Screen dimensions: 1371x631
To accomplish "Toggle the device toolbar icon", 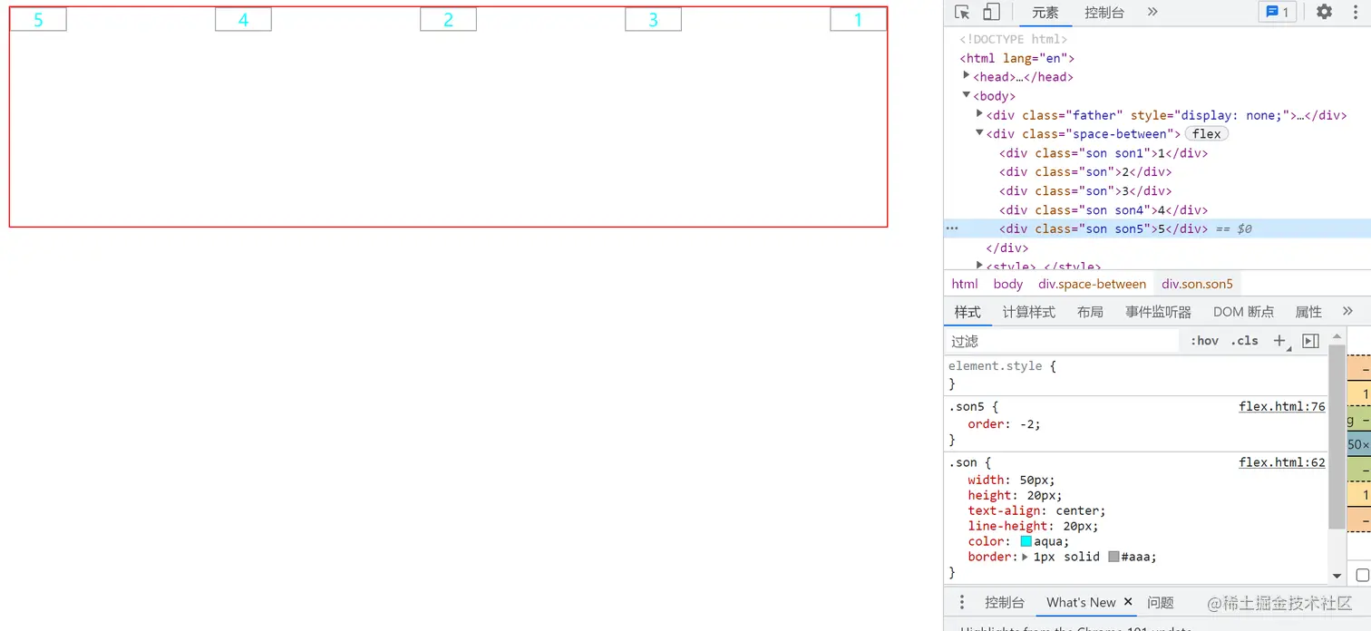I will tap(991, 12).
